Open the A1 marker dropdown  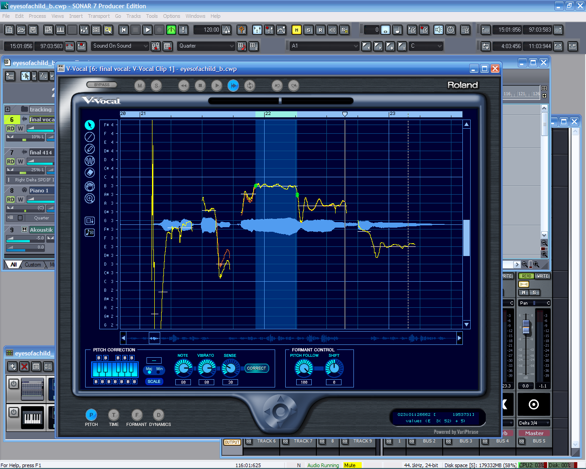coord(325,46)
